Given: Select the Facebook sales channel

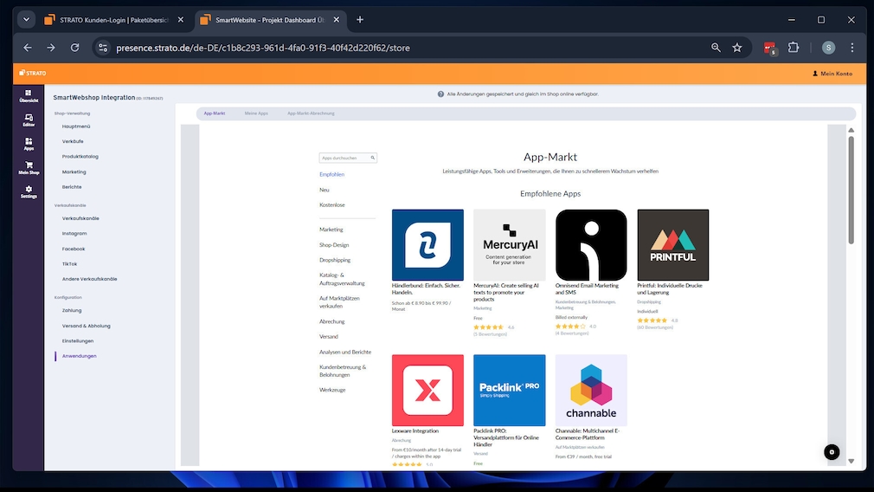Looking at the screenshot, I should [x=73, y=249].
